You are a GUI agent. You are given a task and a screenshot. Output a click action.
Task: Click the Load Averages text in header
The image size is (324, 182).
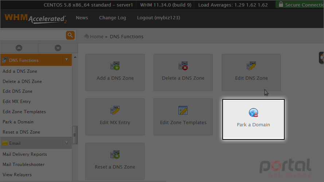(x=233, y=5)
